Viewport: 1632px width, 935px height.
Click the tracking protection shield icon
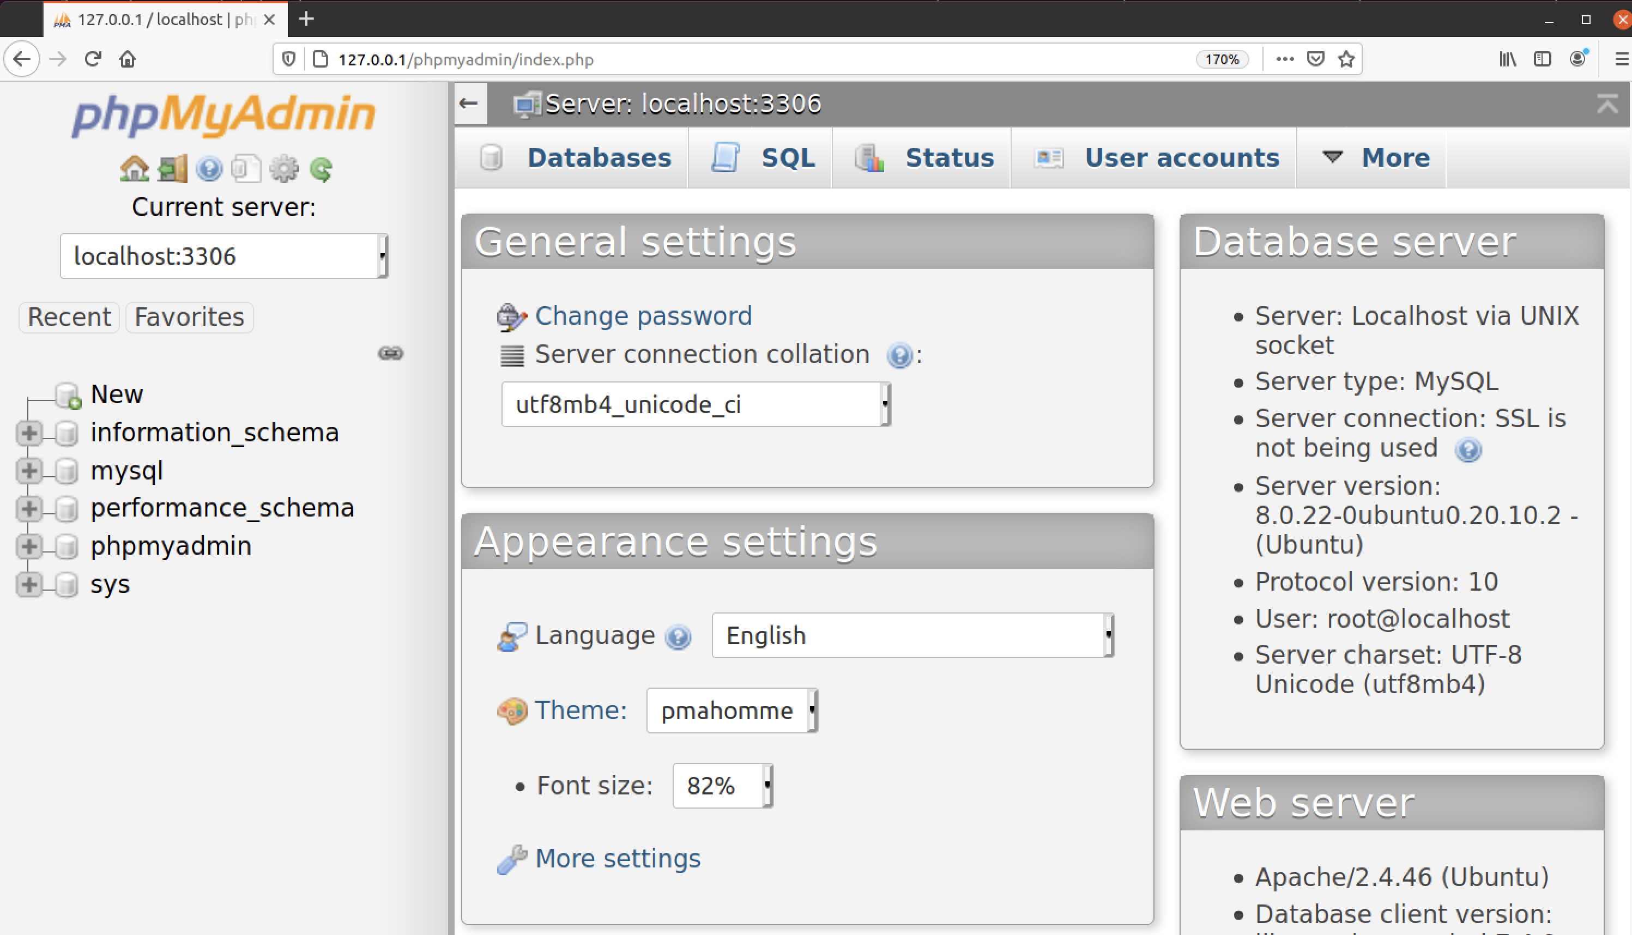288,59
